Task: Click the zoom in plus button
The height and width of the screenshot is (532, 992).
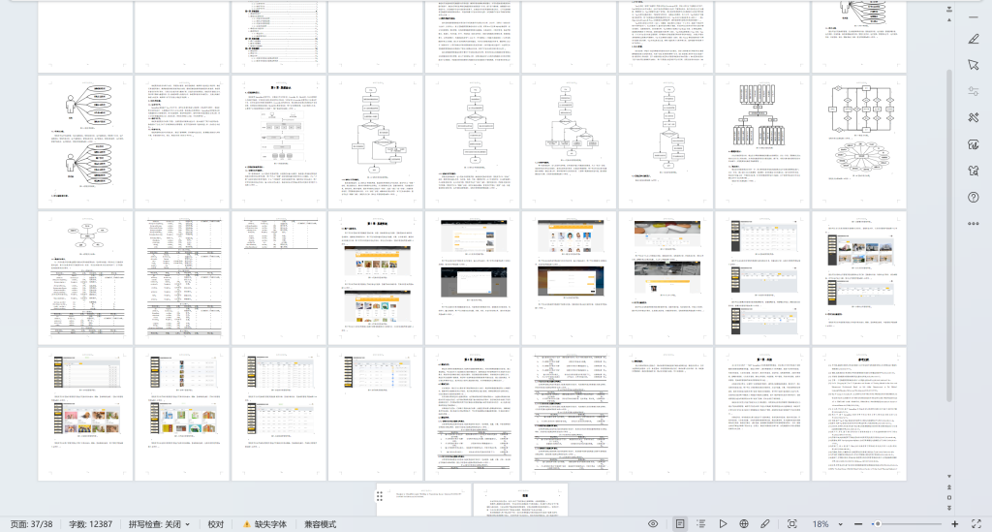Action: [x=954, y=524]
